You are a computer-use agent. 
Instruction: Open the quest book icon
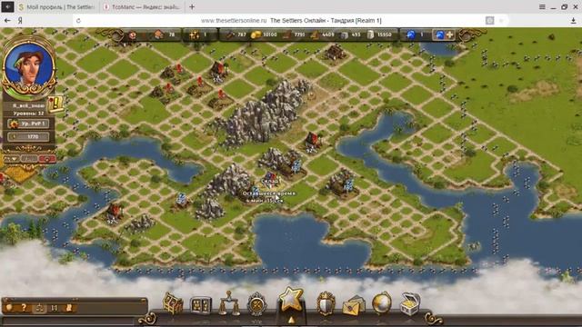tap(201, 305)
